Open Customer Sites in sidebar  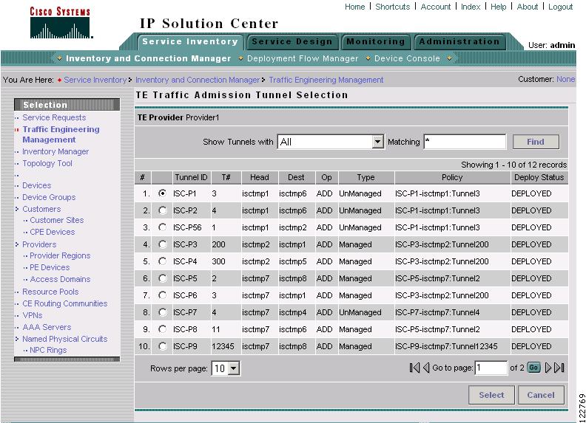point(57,220)
